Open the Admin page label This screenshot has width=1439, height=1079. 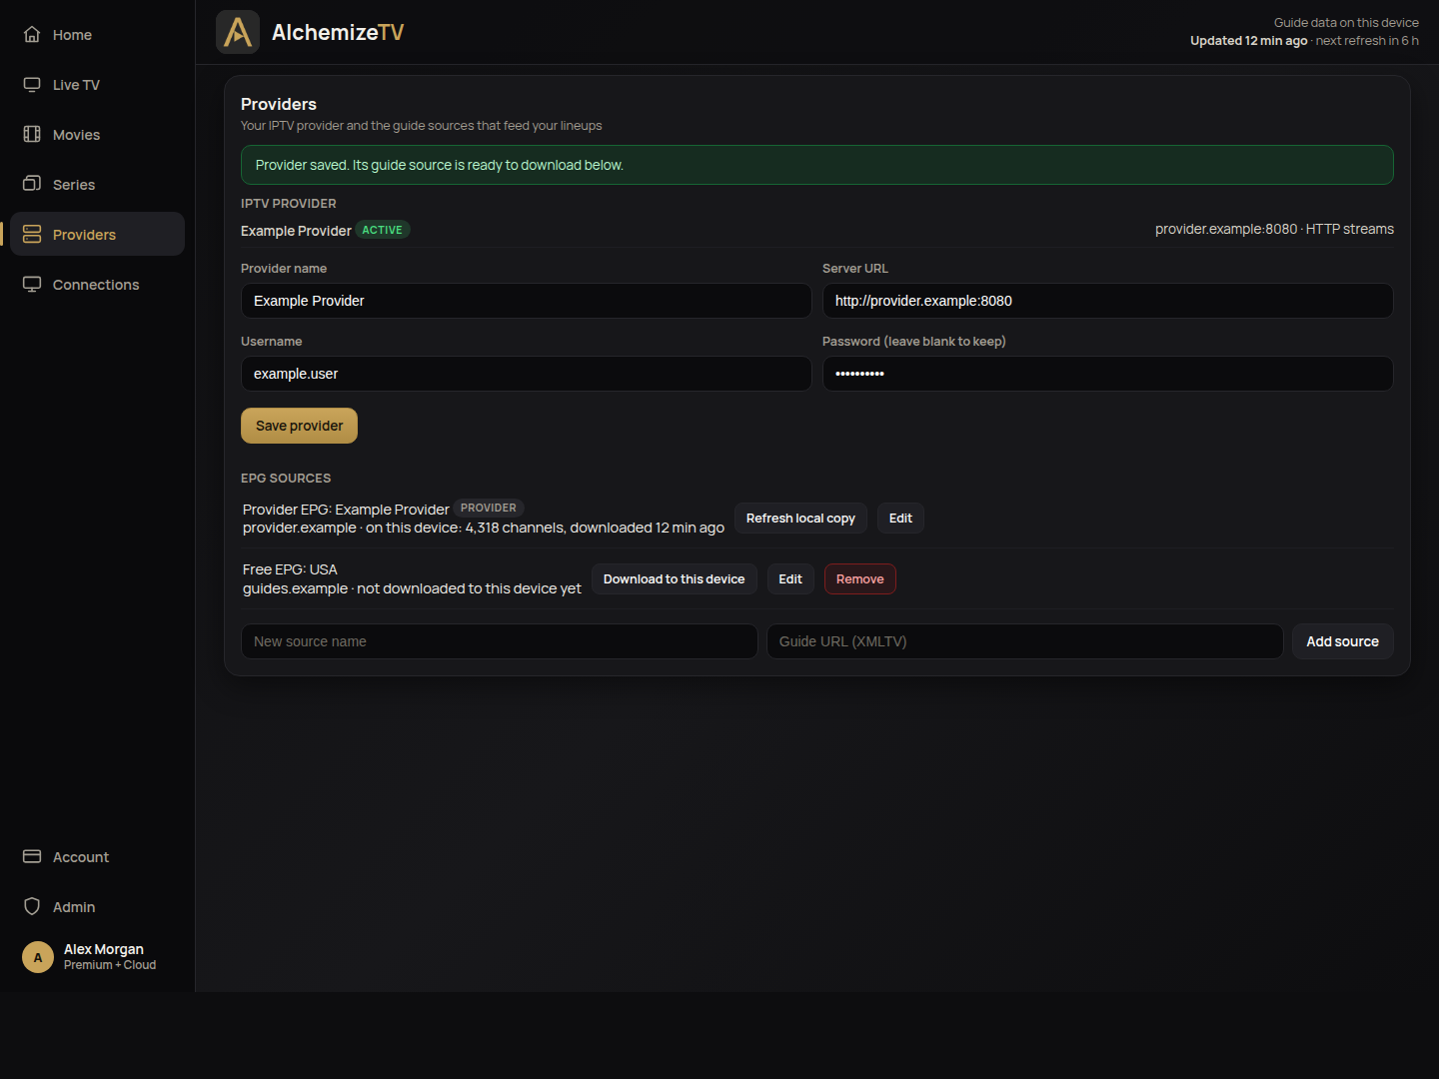tap(74, 907)
